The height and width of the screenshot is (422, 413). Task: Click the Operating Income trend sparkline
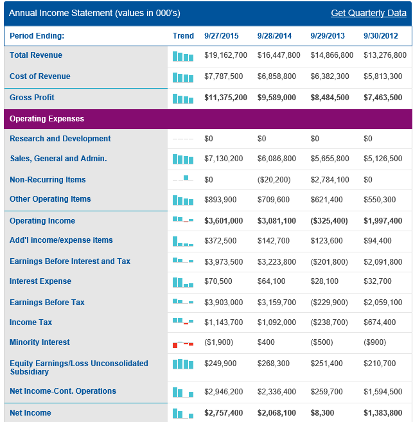pos(183,220)
